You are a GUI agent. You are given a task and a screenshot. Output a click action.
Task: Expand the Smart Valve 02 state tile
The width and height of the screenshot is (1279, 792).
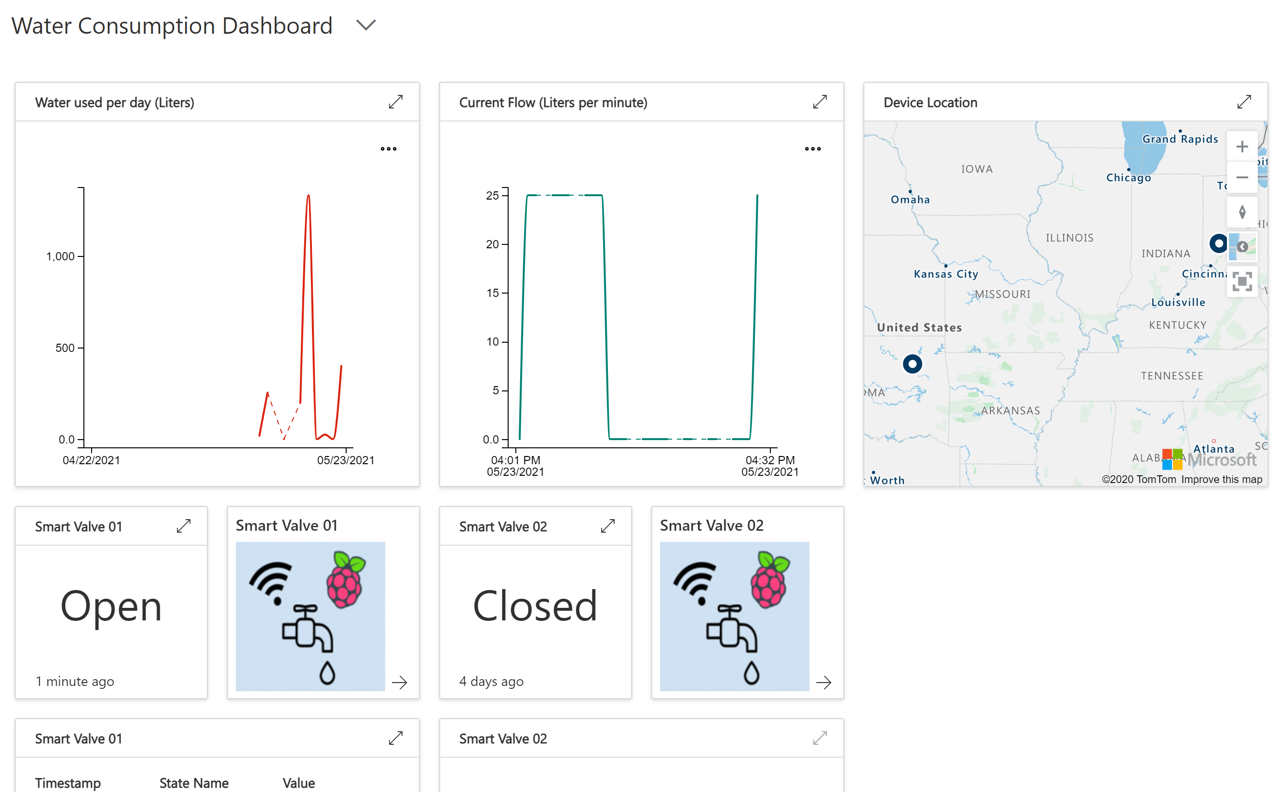(x=607, y=525)
